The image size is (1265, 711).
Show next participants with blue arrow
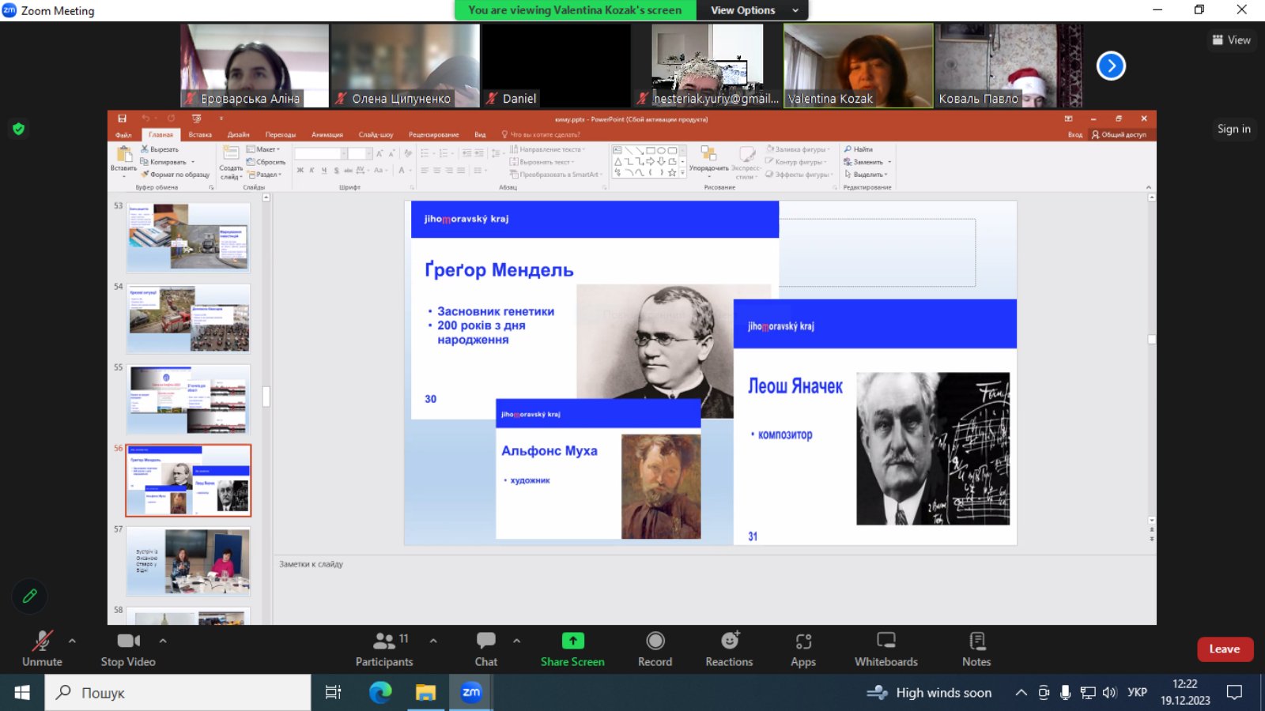pos(1111,66)
